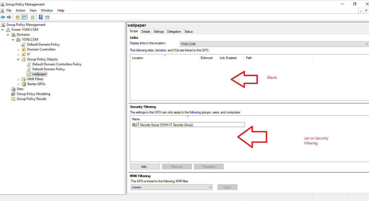Click the Back arrow toolbar icon
This screenshot has width=369, height=201.
tap(3, 17)
